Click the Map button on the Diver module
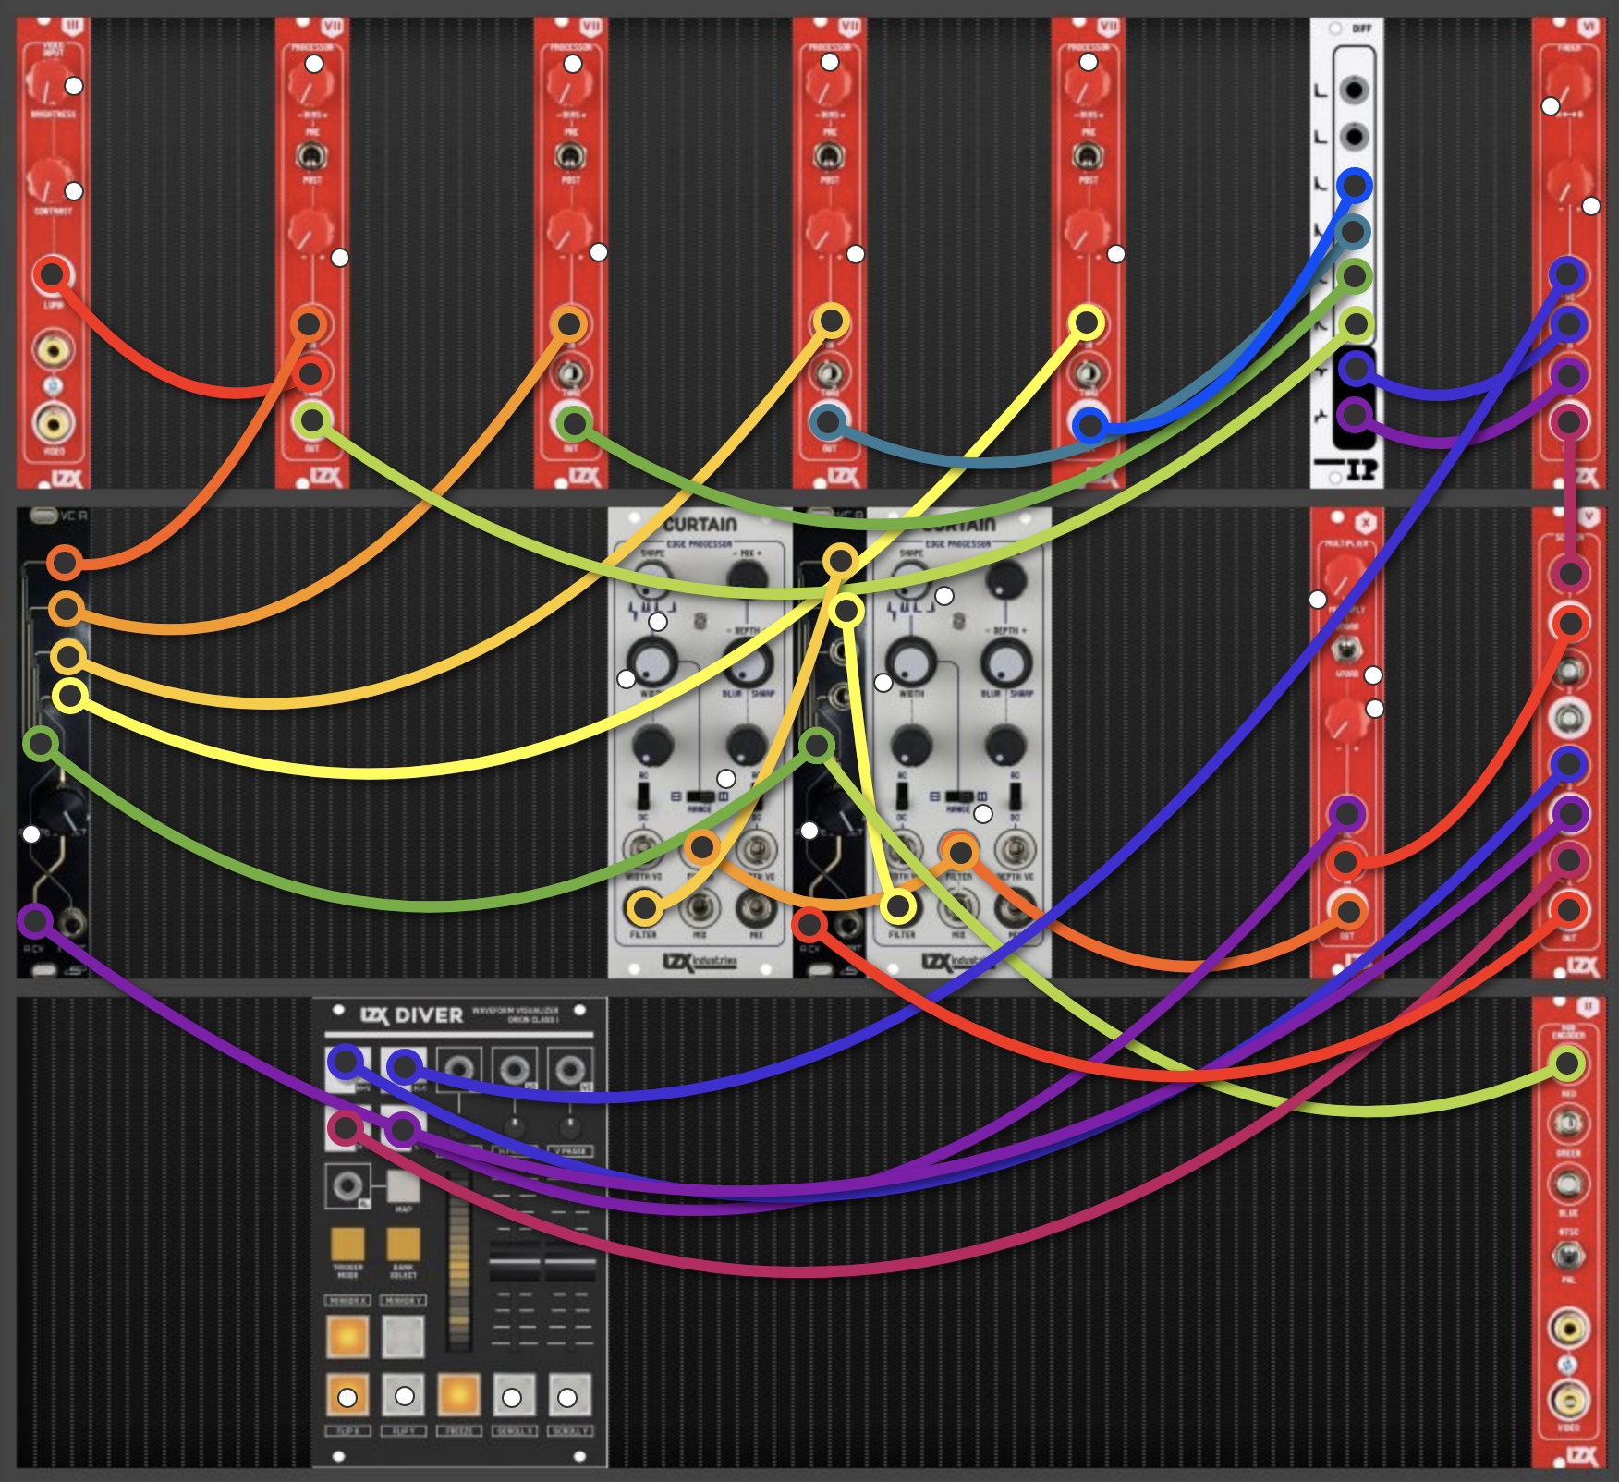 (403, 1185)
